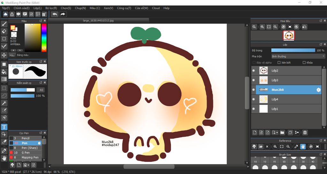Screen dimensions: 327x174
Task: Click the foreground color swatch
Action: [13, 28]
